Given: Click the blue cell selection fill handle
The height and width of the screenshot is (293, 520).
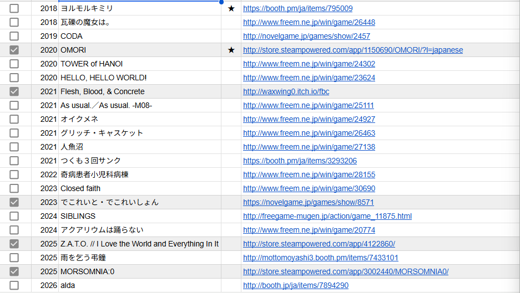Looking at the screenshot, I should [221, 2].
